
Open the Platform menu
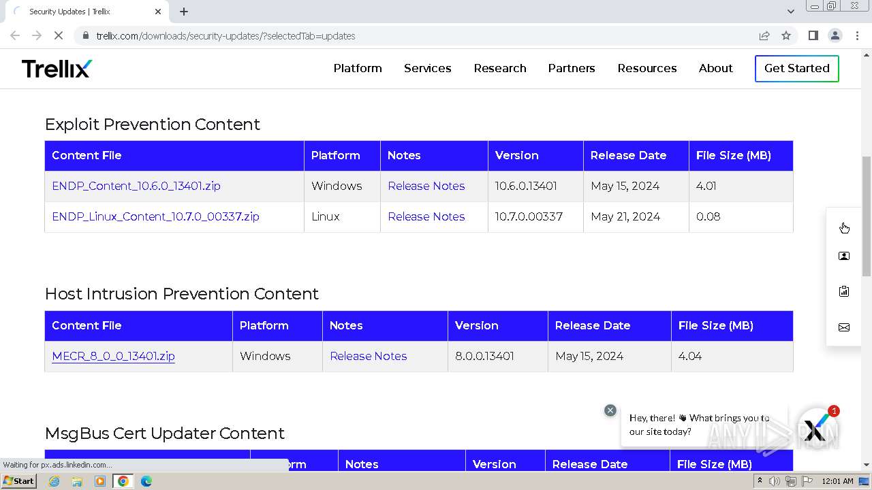tap(358, 68)
